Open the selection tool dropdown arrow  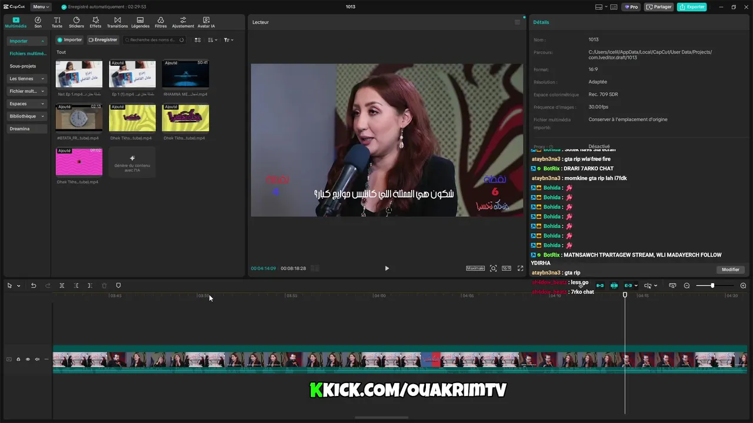click(18, 286)
